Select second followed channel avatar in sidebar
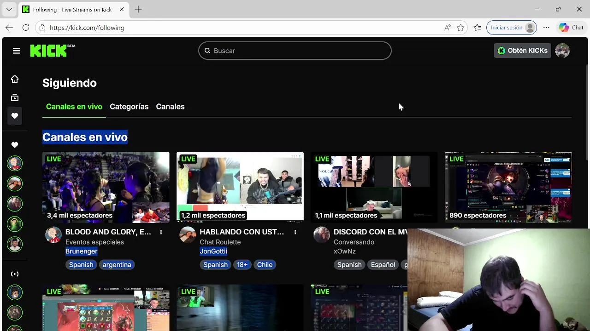This screenshot has width=590, height=331. pyautogui.click(x=15, y=183)
